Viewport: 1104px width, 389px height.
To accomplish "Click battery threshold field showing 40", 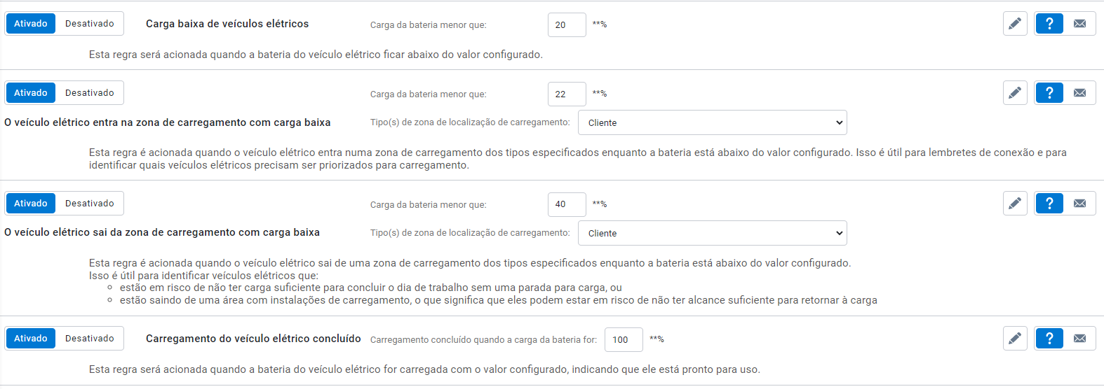I will click(566, 204).
